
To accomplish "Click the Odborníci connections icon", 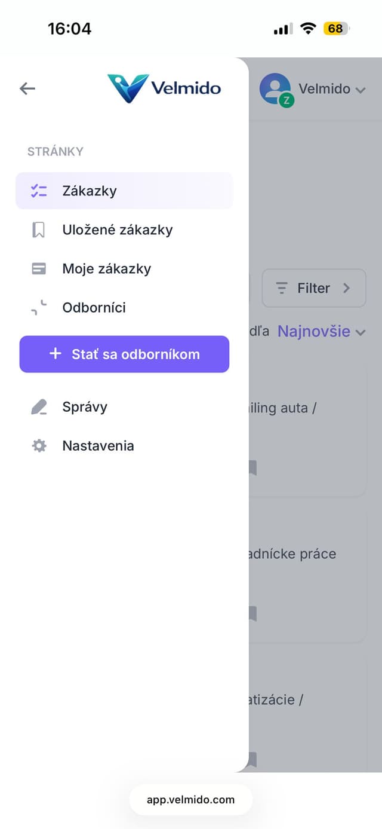I will click(x=38, y=307).
